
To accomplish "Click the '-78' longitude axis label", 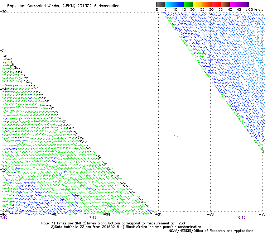I will click(210, 214).
